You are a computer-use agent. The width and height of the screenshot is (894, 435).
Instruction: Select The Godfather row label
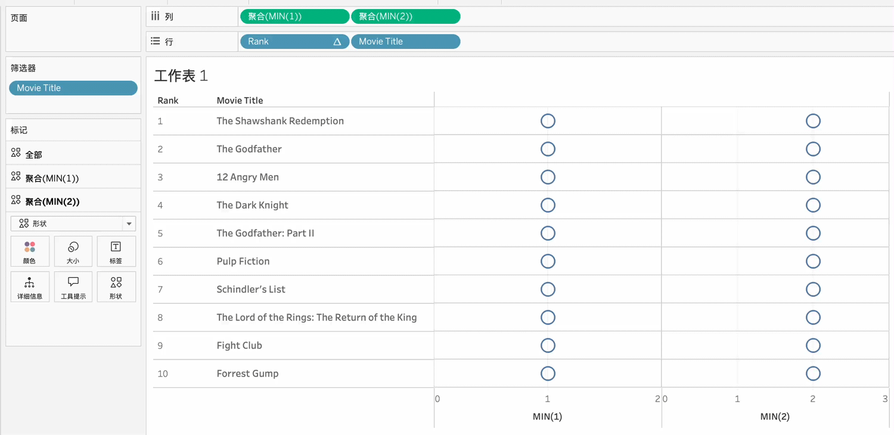tap(249, 149)
